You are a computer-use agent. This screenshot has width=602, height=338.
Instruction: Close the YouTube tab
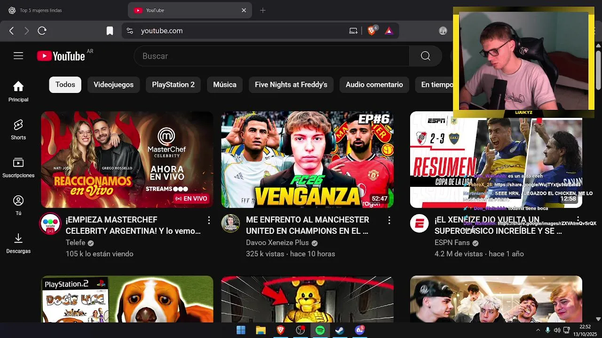(244, 10)
